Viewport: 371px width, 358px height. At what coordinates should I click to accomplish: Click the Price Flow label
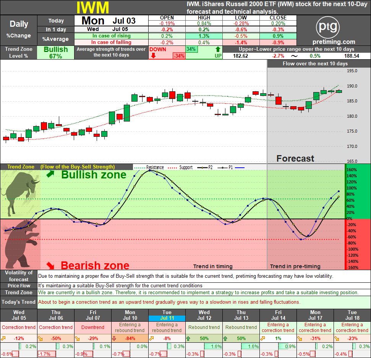[x=19, y=285]
